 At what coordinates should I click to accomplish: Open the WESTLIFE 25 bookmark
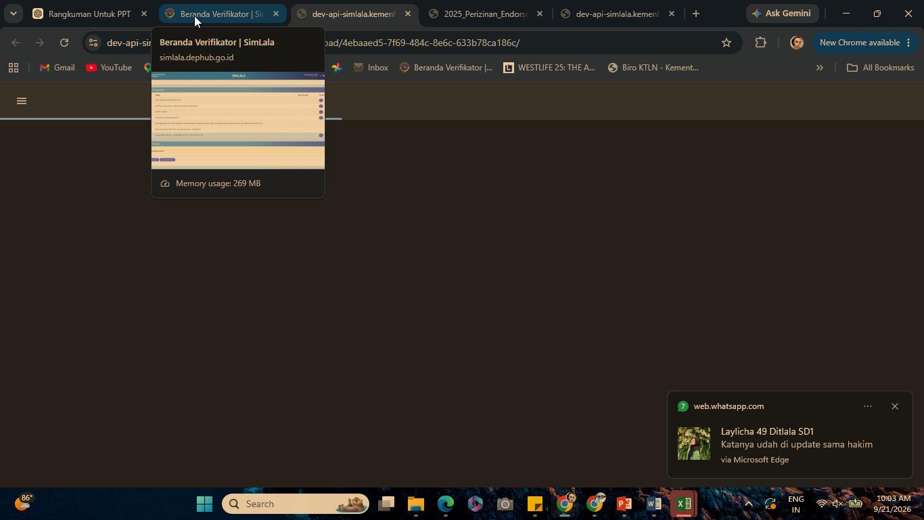pos(549,68)
